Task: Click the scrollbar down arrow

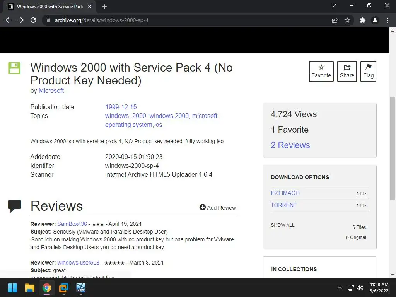Action: click(393, 275)
